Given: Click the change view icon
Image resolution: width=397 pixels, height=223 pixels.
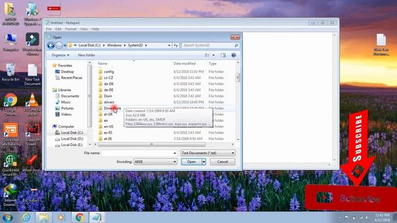Looking at the screenshot, I should [207, 55].
